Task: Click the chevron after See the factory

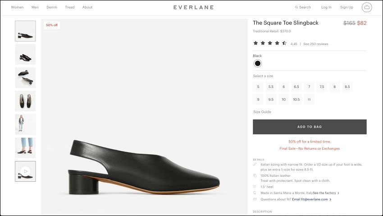Action: coord(338,193)
